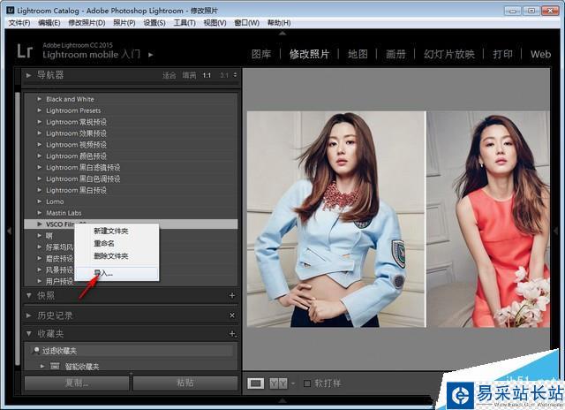Viewport: 565px width, 410px height.
Task: Expand the 导航器 panel
Action: (x=28, y=75)
